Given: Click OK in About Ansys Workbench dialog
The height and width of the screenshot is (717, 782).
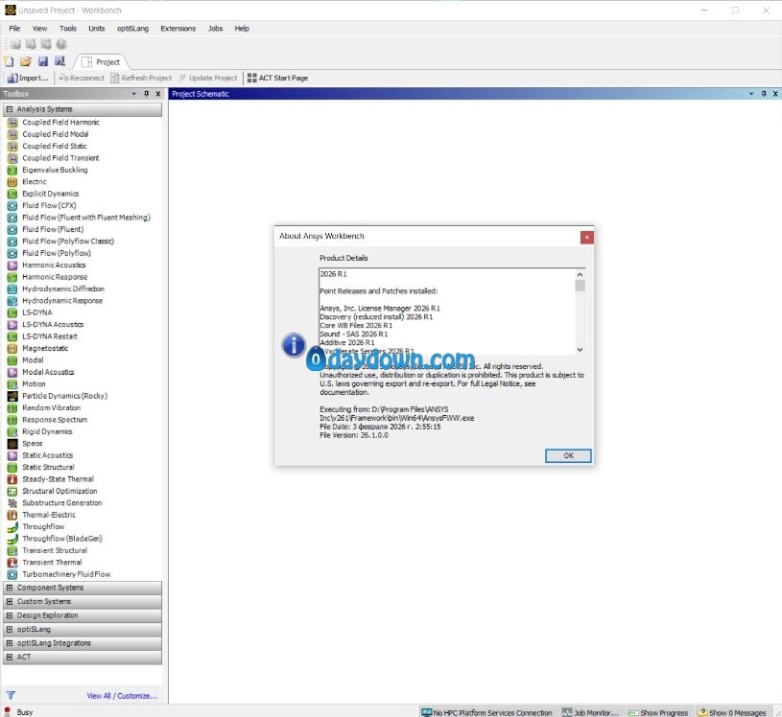Looking at the screenshot, I should [568, 455].
